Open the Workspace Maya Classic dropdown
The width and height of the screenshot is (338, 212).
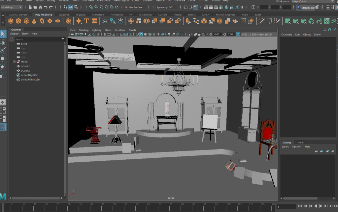313,2
